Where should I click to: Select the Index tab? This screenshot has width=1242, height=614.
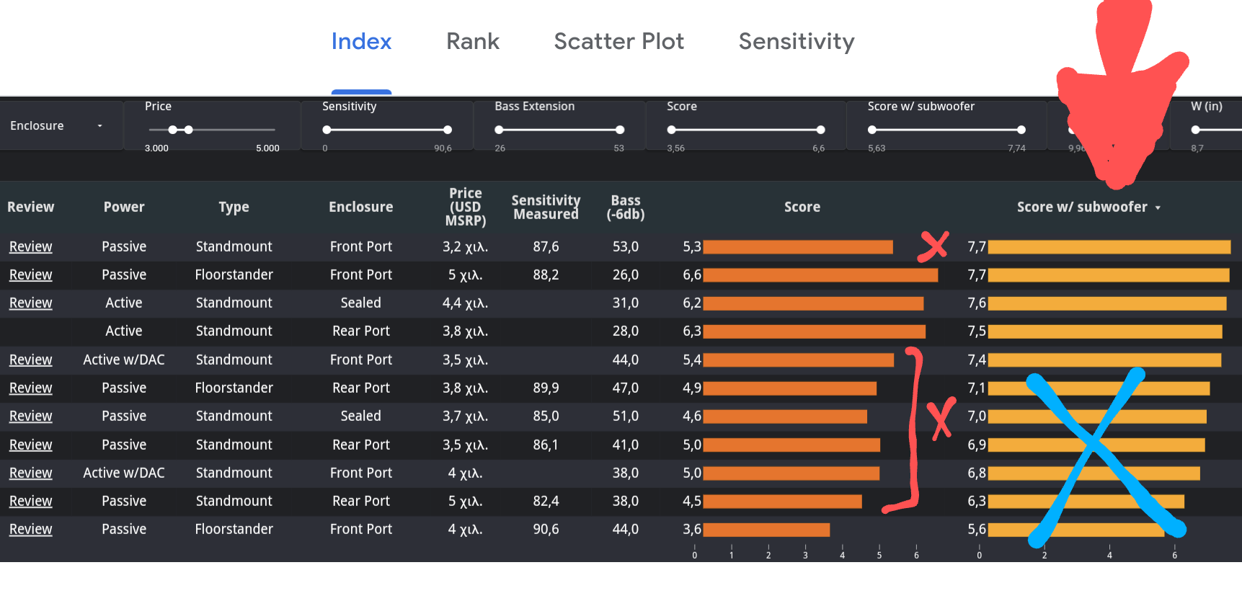coord(361,42)
